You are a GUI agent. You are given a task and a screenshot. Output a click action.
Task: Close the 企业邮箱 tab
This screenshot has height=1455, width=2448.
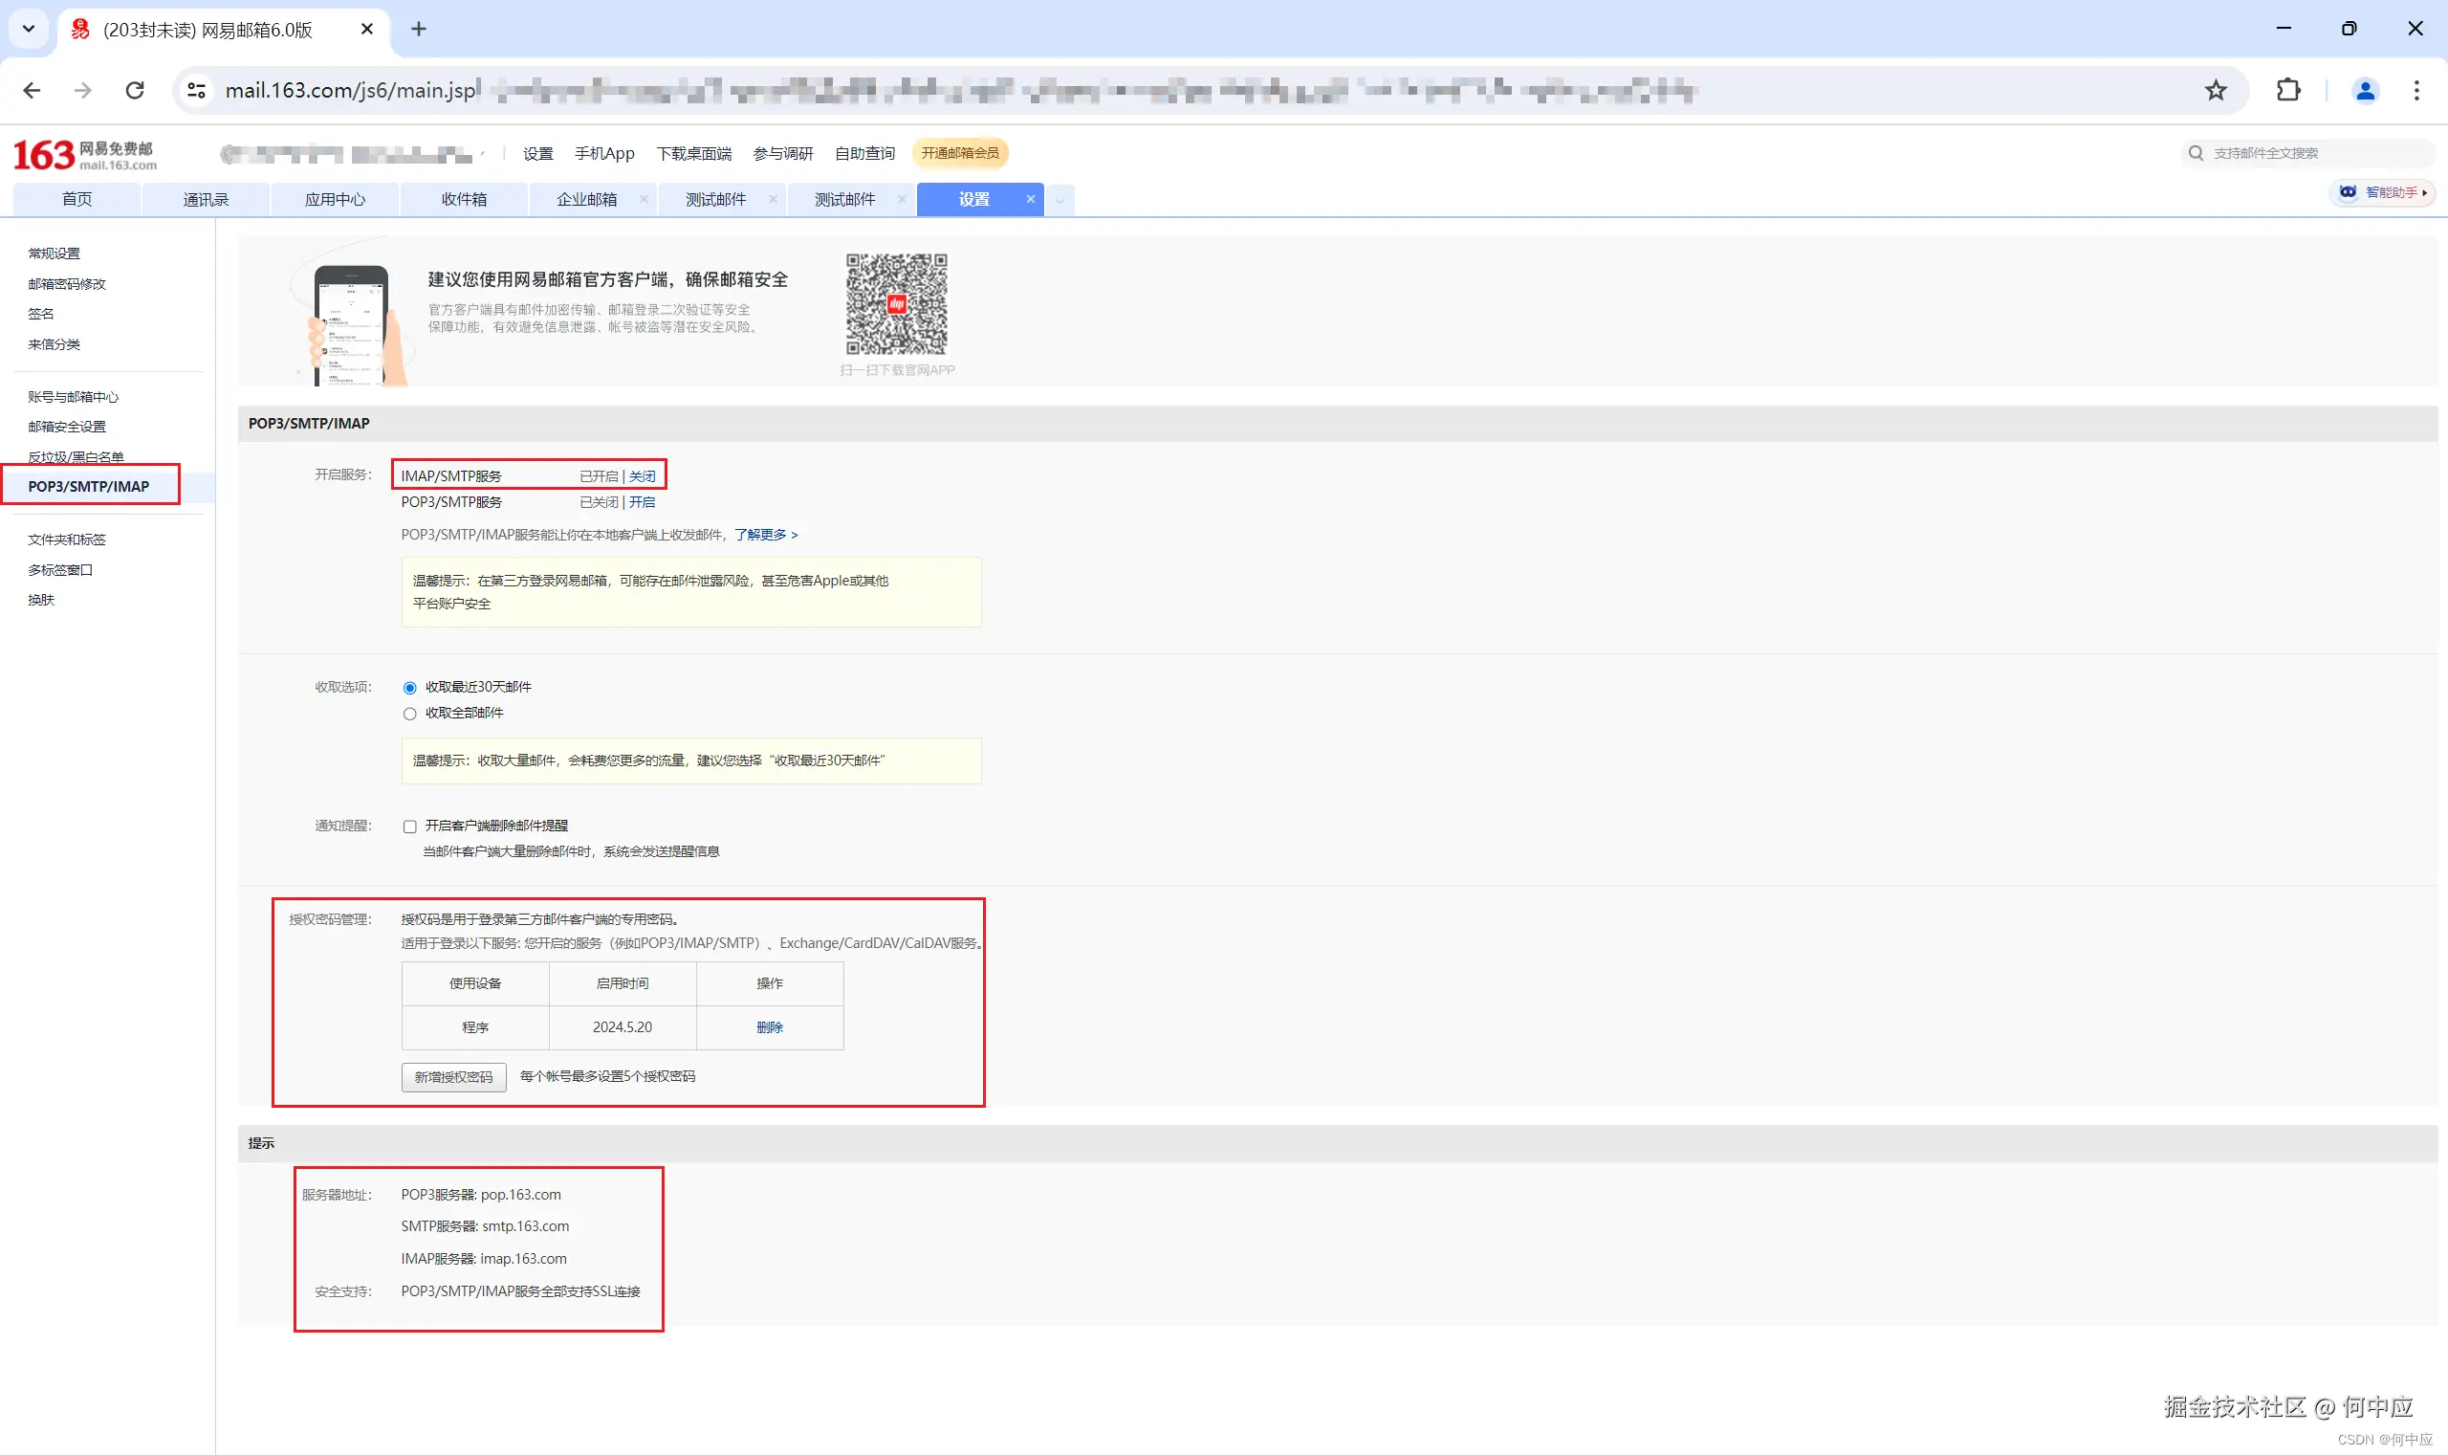[644, 199]
